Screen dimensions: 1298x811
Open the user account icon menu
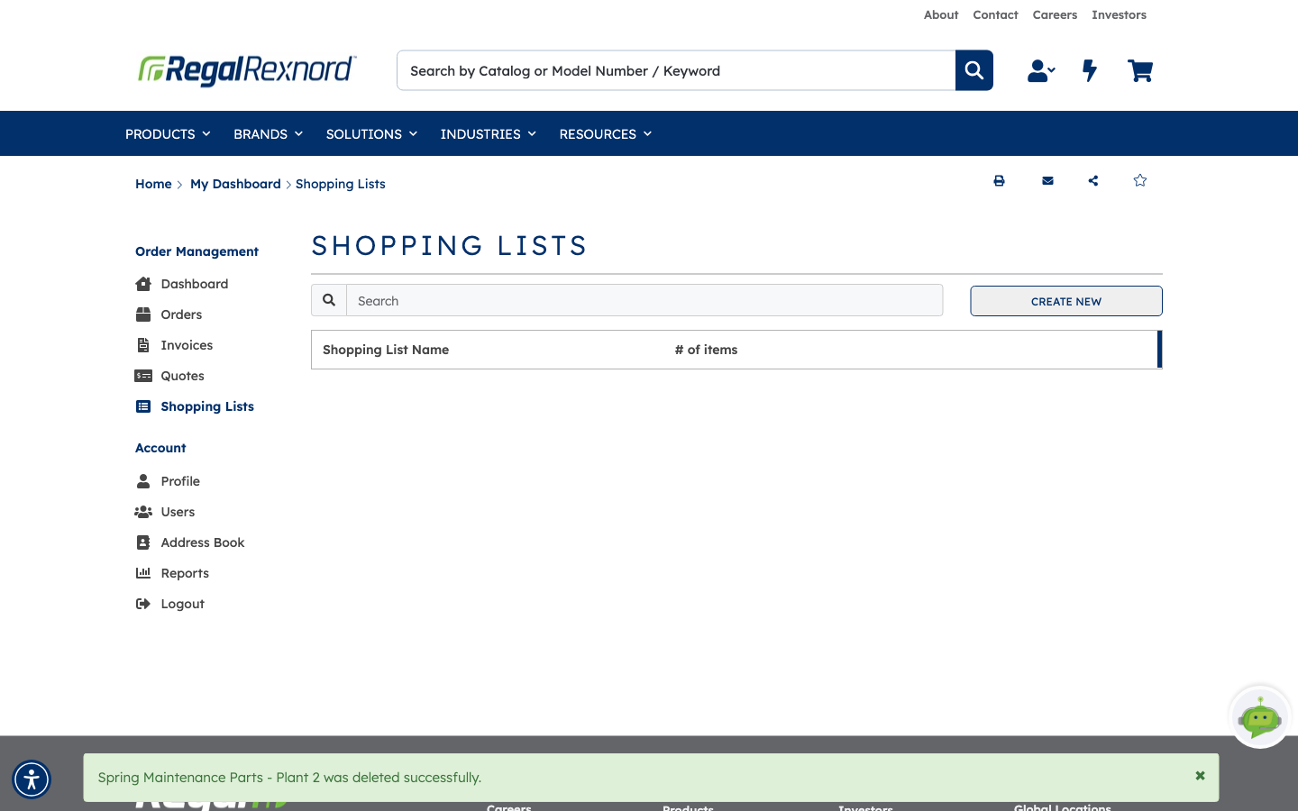[1041, 70]
